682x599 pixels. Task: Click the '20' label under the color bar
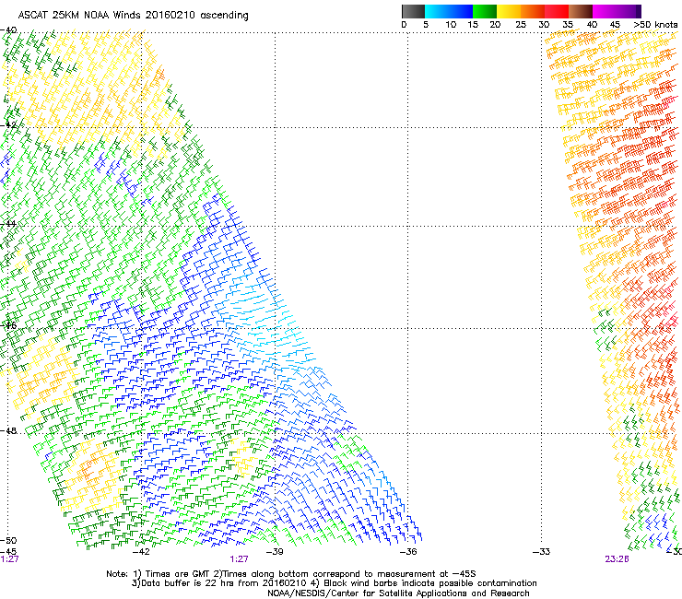click(495, 25)
